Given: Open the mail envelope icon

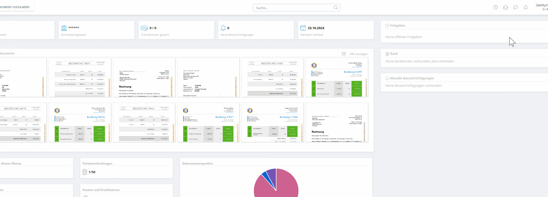Looking at the screenshot, I should pos(506,7).
